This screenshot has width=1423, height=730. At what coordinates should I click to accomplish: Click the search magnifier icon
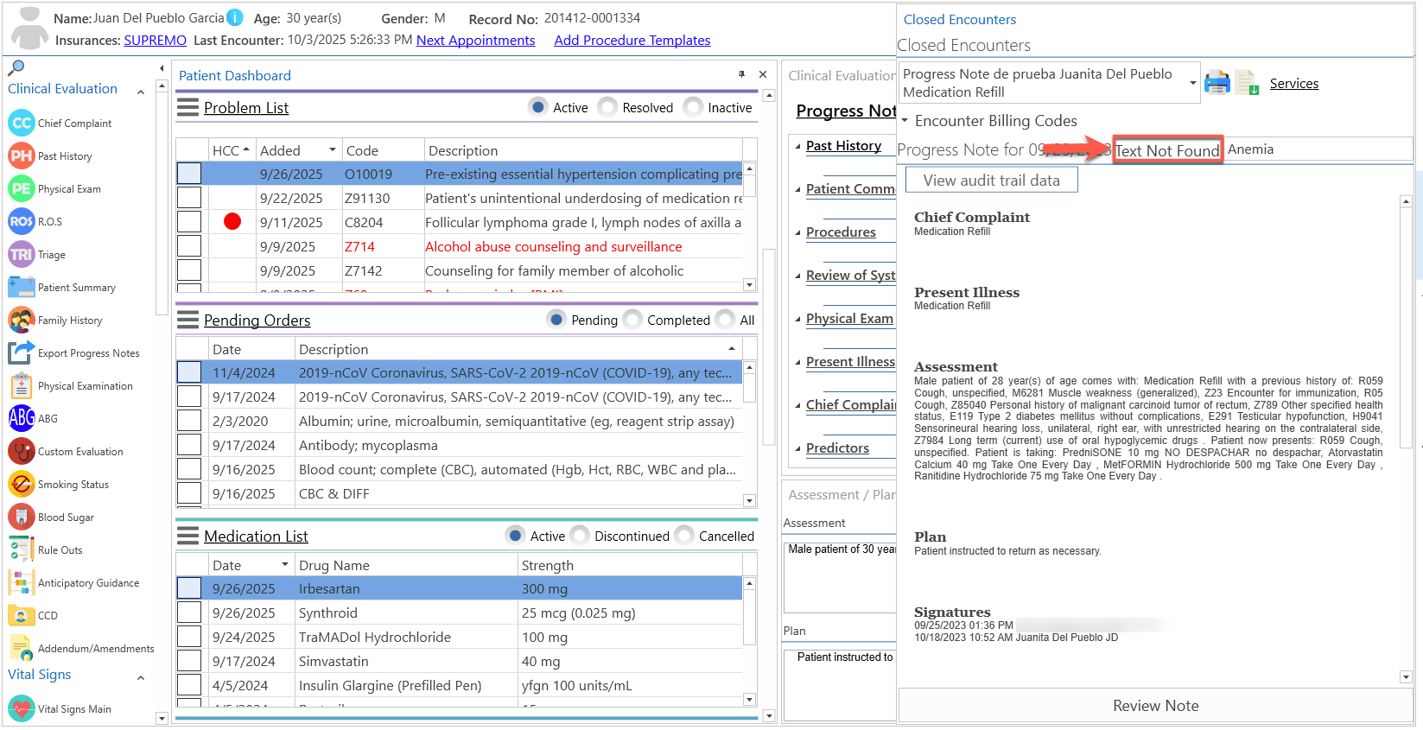16,67
